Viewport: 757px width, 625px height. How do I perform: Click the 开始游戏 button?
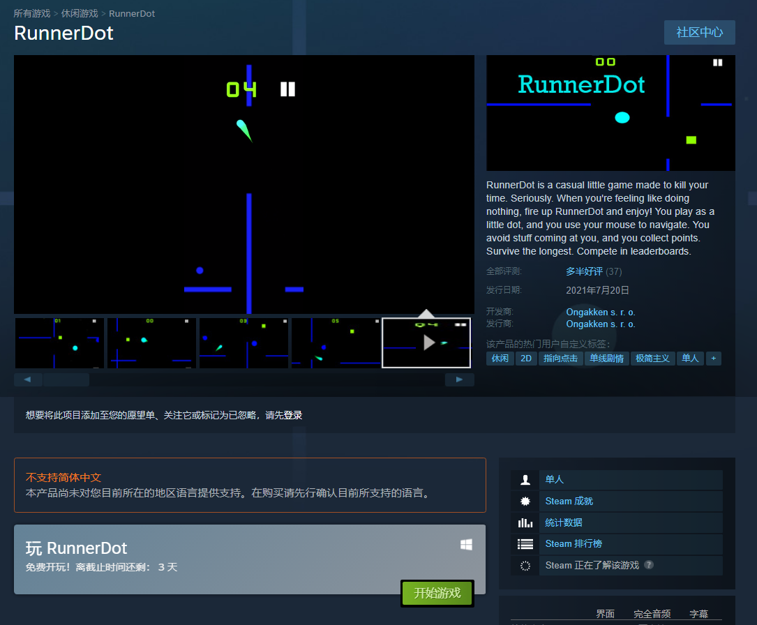click(x=437, y=594)
